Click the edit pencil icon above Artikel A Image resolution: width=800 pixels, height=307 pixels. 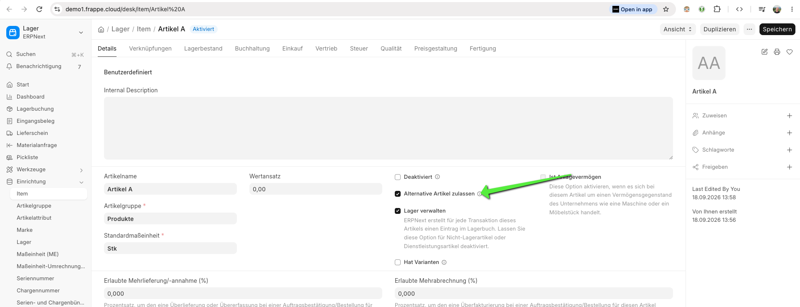click(x=764, y=52)
